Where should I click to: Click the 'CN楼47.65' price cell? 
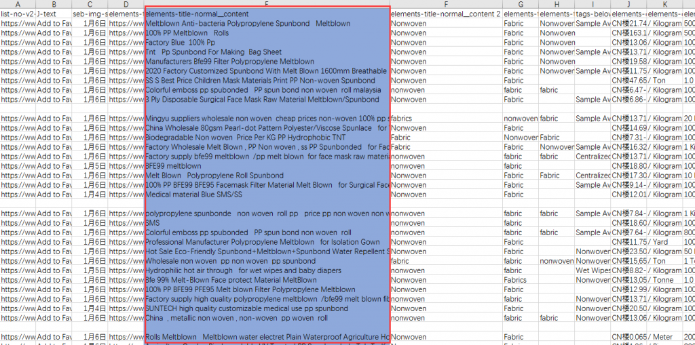pos(628,81)
